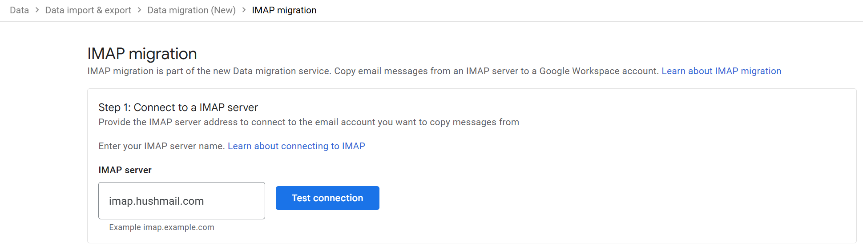
Task: Open Learn about IMAP migration link
Action: (x=721, y=71)
